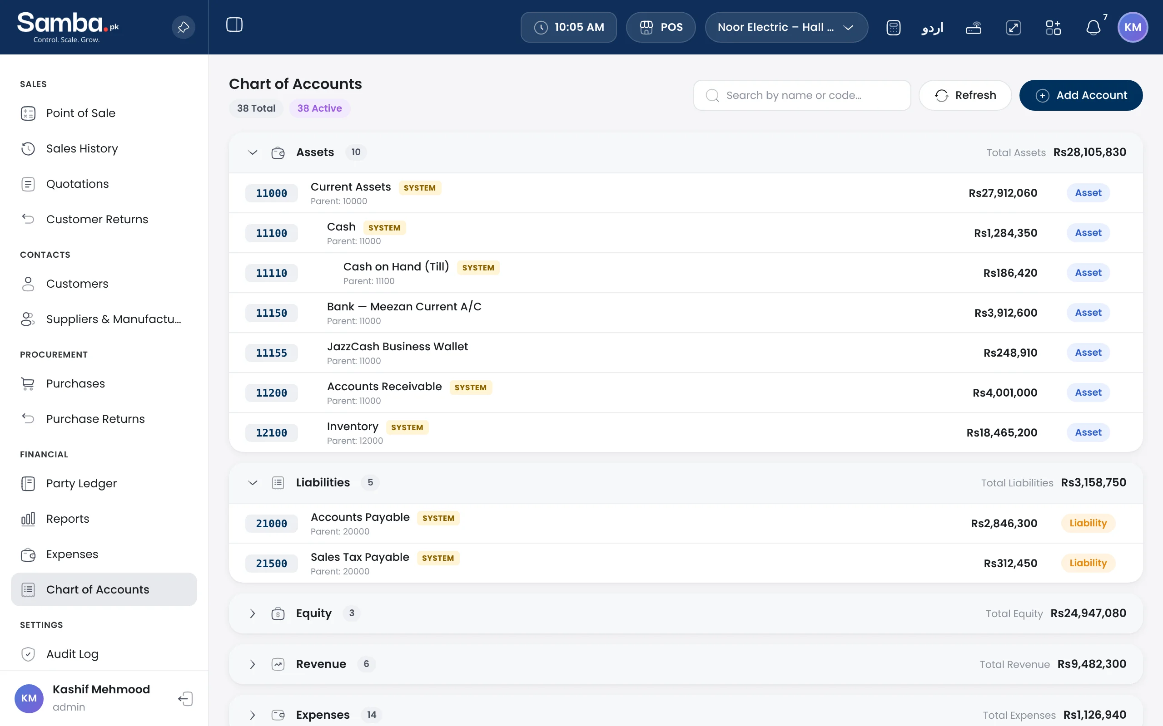Image resolution: width=1163 pixels, height=726 pixels.
Task: Open Party Ledger
Action: pyautogui.click(x=104, y=484)
